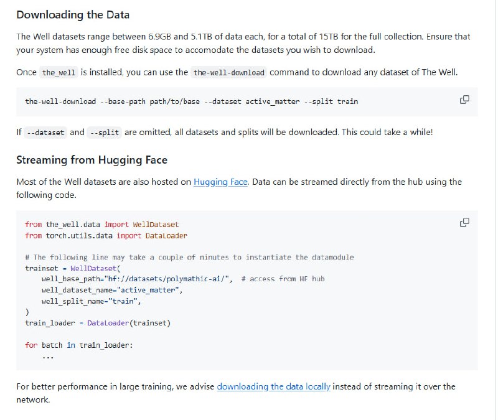Click the code comment about instantiating datamodule
Image resolution: width=498 pixels, height=420 pixels.
189,258
